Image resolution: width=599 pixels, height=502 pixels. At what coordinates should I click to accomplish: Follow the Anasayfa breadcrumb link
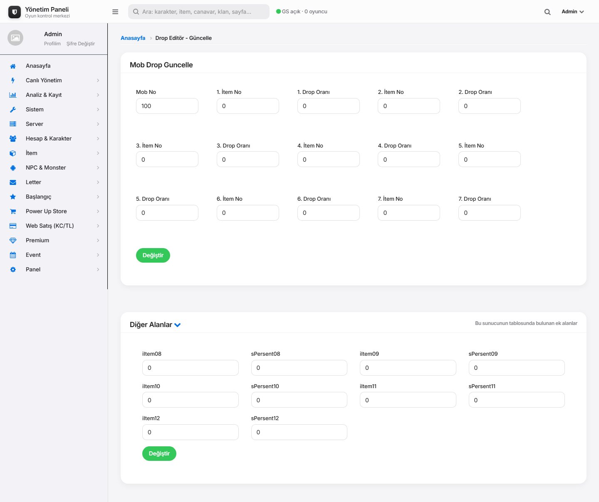(133, 38)
